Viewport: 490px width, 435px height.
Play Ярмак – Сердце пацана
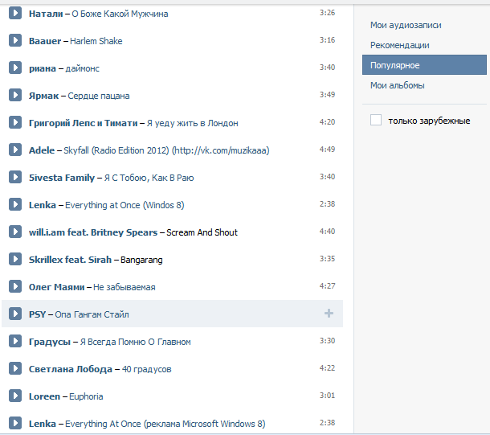pyautogui.click(x=15, y=95)
